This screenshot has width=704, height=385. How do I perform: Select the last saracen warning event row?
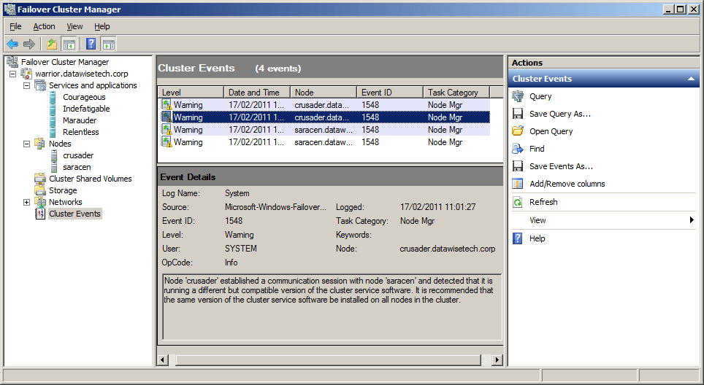click(325, 142)
